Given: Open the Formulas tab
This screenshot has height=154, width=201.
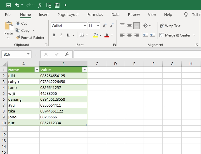Looking at the screenshot, I should tap(95, 15).
